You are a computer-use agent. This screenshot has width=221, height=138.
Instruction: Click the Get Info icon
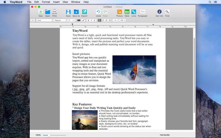pos(159,12)
